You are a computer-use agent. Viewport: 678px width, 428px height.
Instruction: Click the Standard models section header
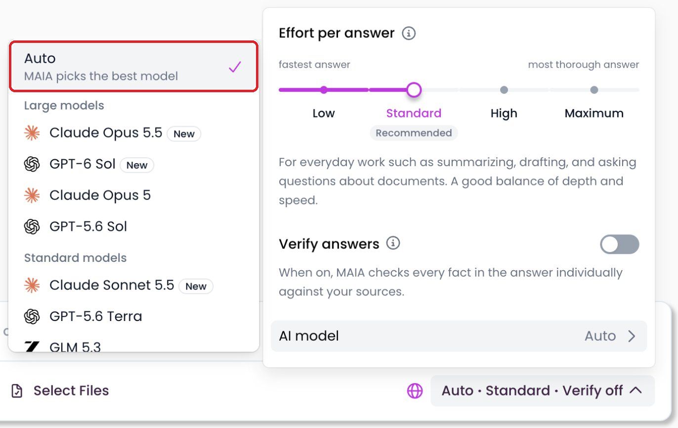[x=75, y=258]
